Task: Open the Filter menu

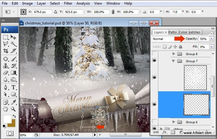Action: tap(68, 3)
